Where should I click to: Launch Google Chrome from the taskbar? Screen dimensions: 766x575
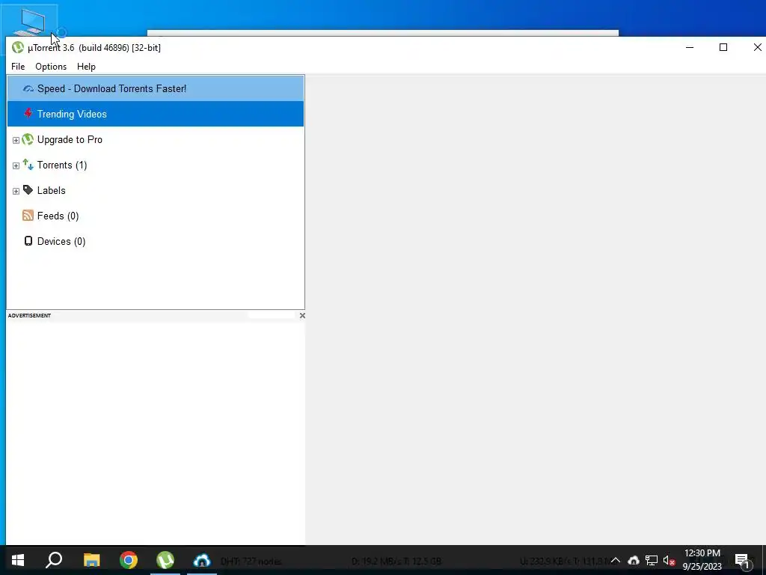tap(129, 560)
